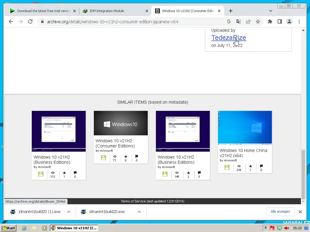The height and width of the screenshot is (232, 310).
Task: Go back to the previous page
Action: [11, 21]
